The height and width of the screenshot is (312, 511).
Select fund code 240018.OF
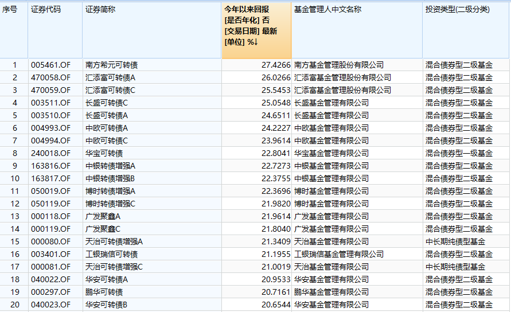[50, 153]
